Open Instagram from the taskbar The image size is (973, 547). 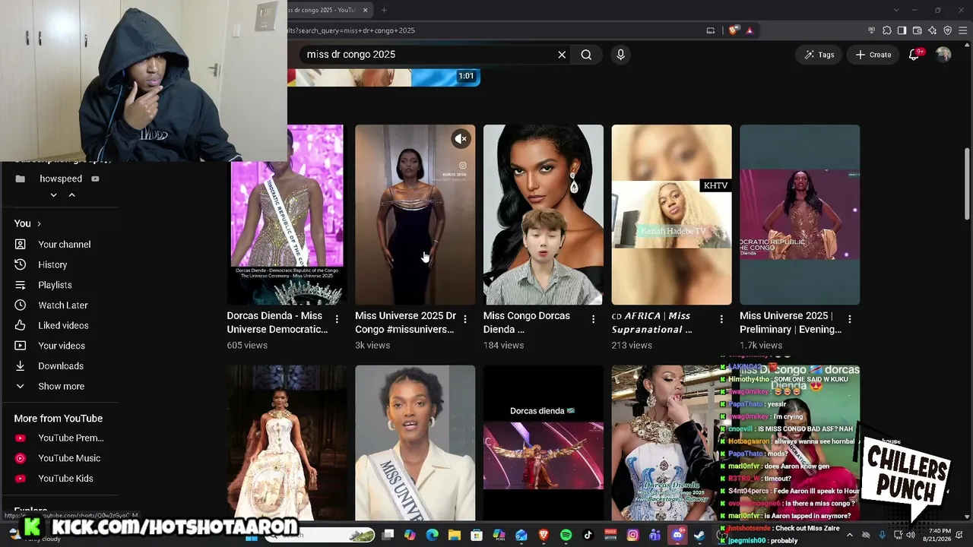coord(632,536)
